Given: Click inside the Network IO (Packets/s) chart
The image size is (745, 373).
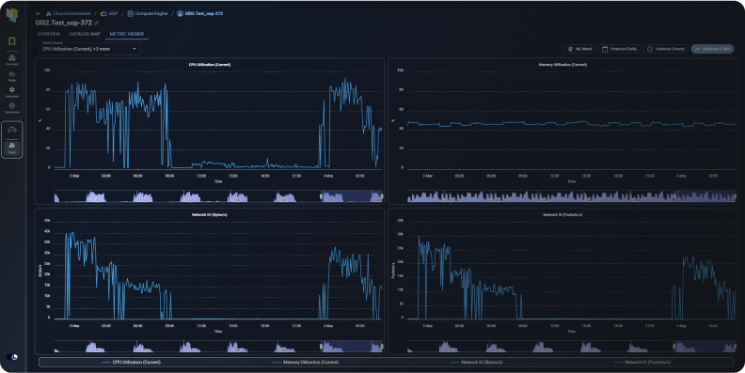Looking at the screenshot, I should tap(571, 270).
